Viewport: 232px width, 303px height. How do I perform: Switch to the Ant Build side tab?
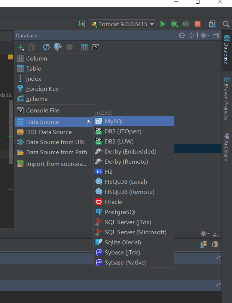[x=226, y=147]
